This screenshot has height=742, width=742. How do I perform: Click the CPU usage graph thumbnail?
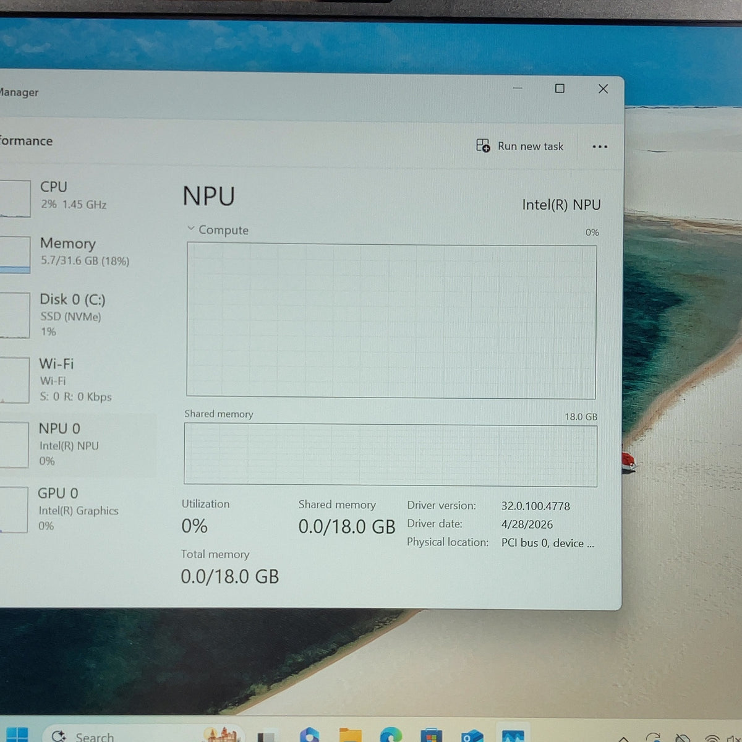15,198
